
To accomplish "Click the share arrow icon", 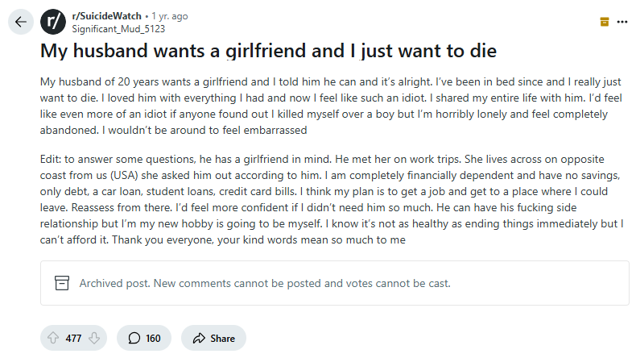I will click(x=198, y=338).
